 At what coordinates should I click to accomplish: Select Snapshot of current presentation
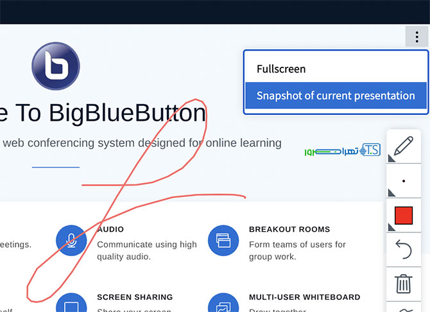tap(336, 96)
